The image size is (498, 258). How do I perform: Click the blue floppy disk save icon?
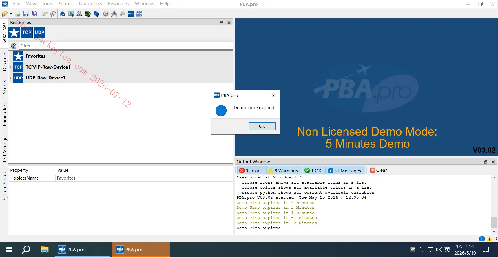click(26, 14)
